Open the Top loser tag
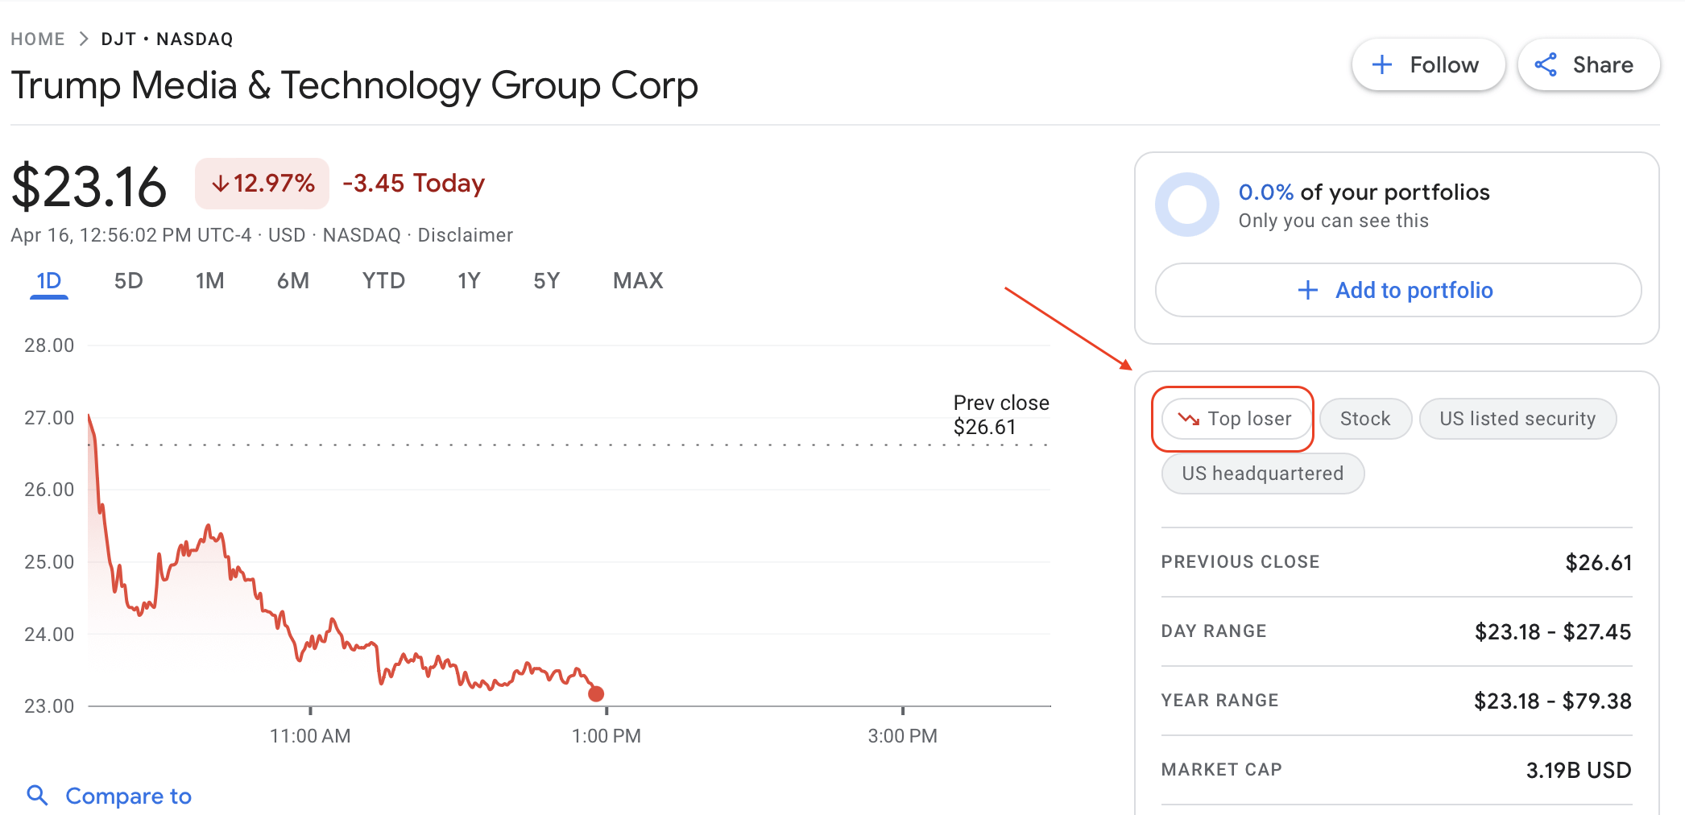The image size is (1685, 815). (x=1236, y=419)
